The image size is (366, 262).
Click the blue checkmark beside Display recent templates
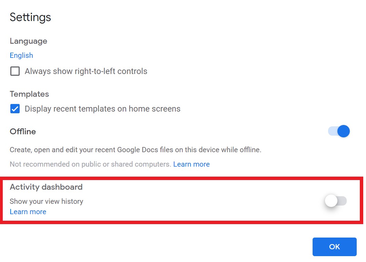click(x=15, y=109)
